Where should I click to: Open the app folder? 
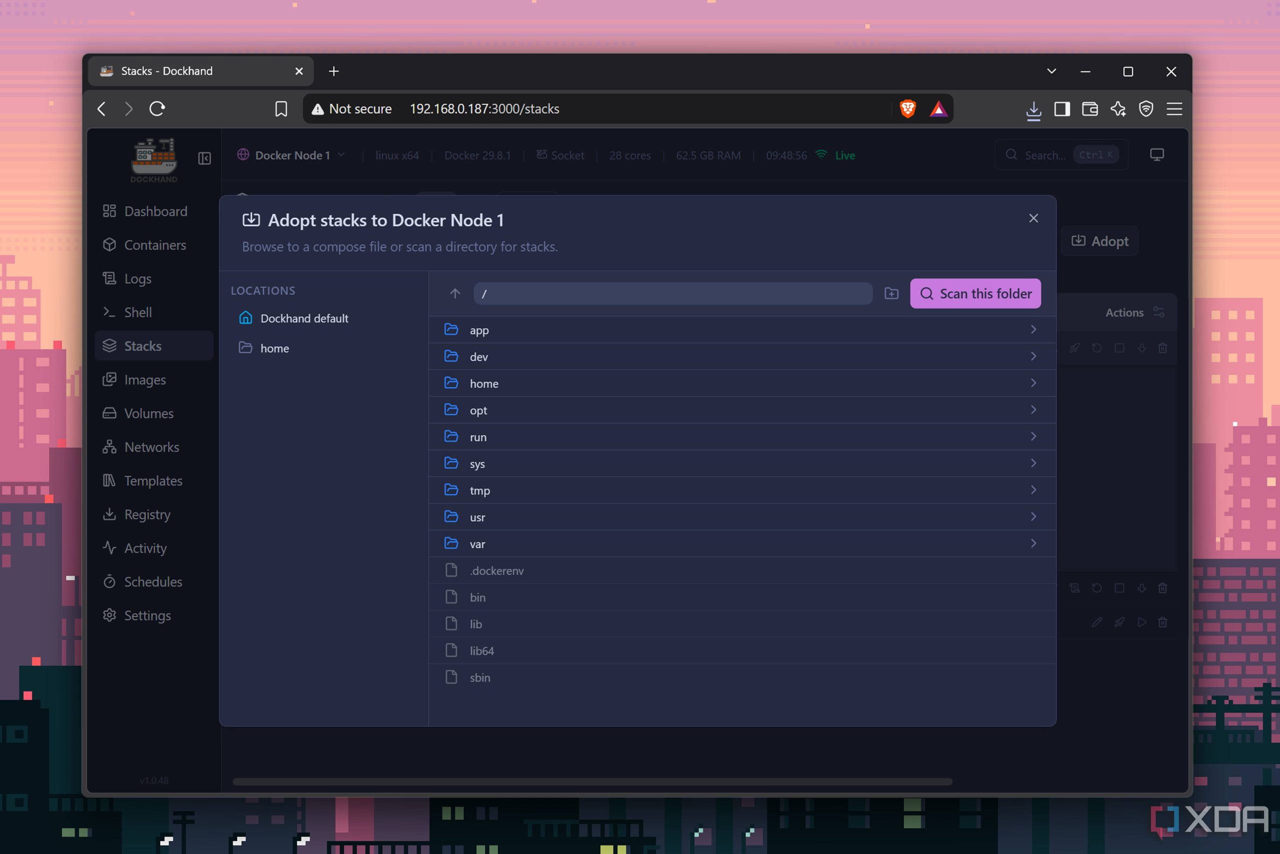click(x=742, y=330)
